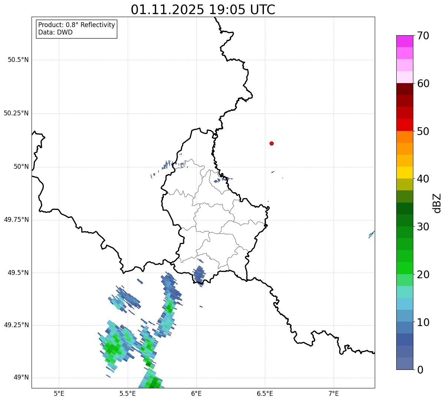Click the 49.5°N latitude label

point(18,273)
